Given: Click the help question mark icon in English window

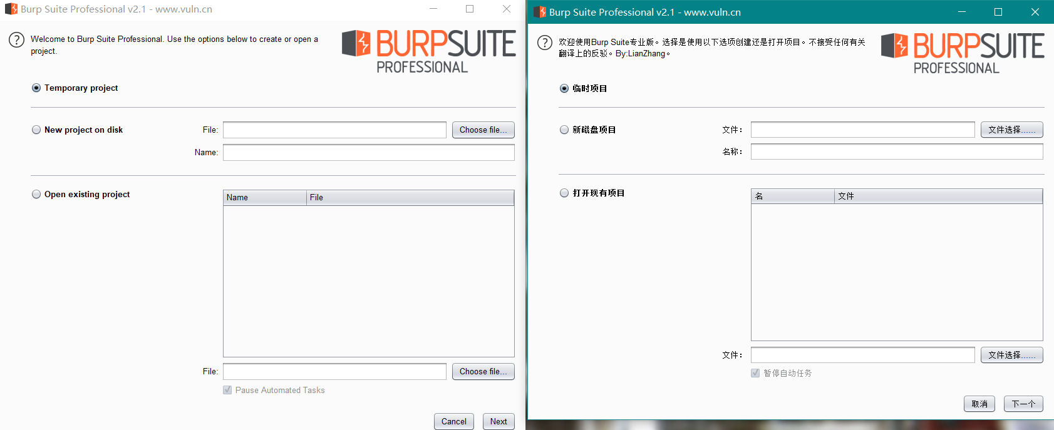Looking at the screenshot, I should pyautogui.click(x=16, y=40).
